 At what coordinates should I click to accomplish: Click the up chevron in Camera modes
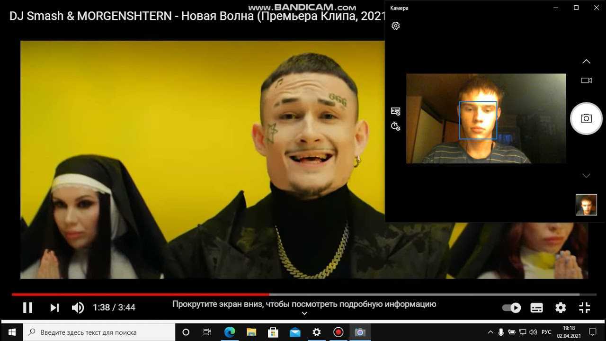click(x=586, y=62)
